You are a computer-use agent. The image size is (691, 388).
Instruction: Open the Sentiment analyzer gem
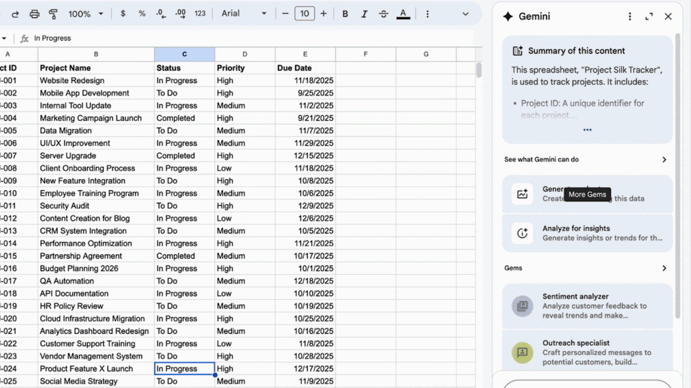coord(587,306)
